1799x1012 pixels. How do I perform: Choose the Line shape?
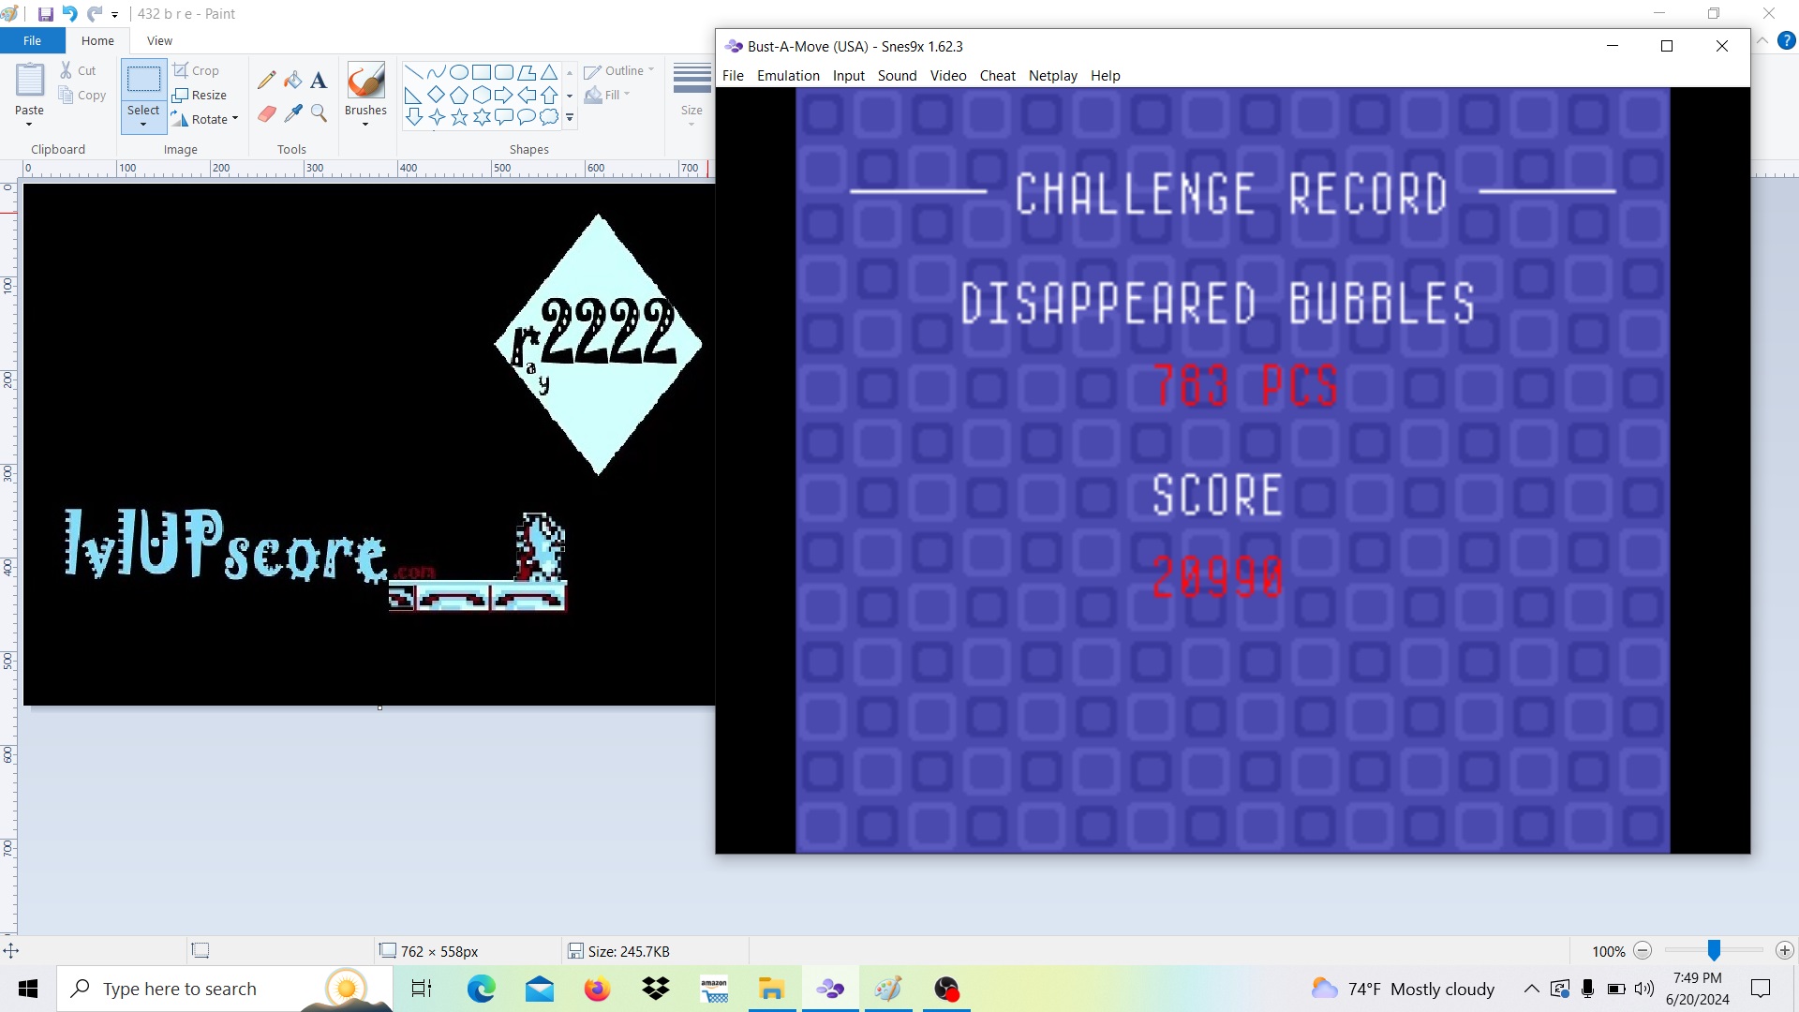413,72
